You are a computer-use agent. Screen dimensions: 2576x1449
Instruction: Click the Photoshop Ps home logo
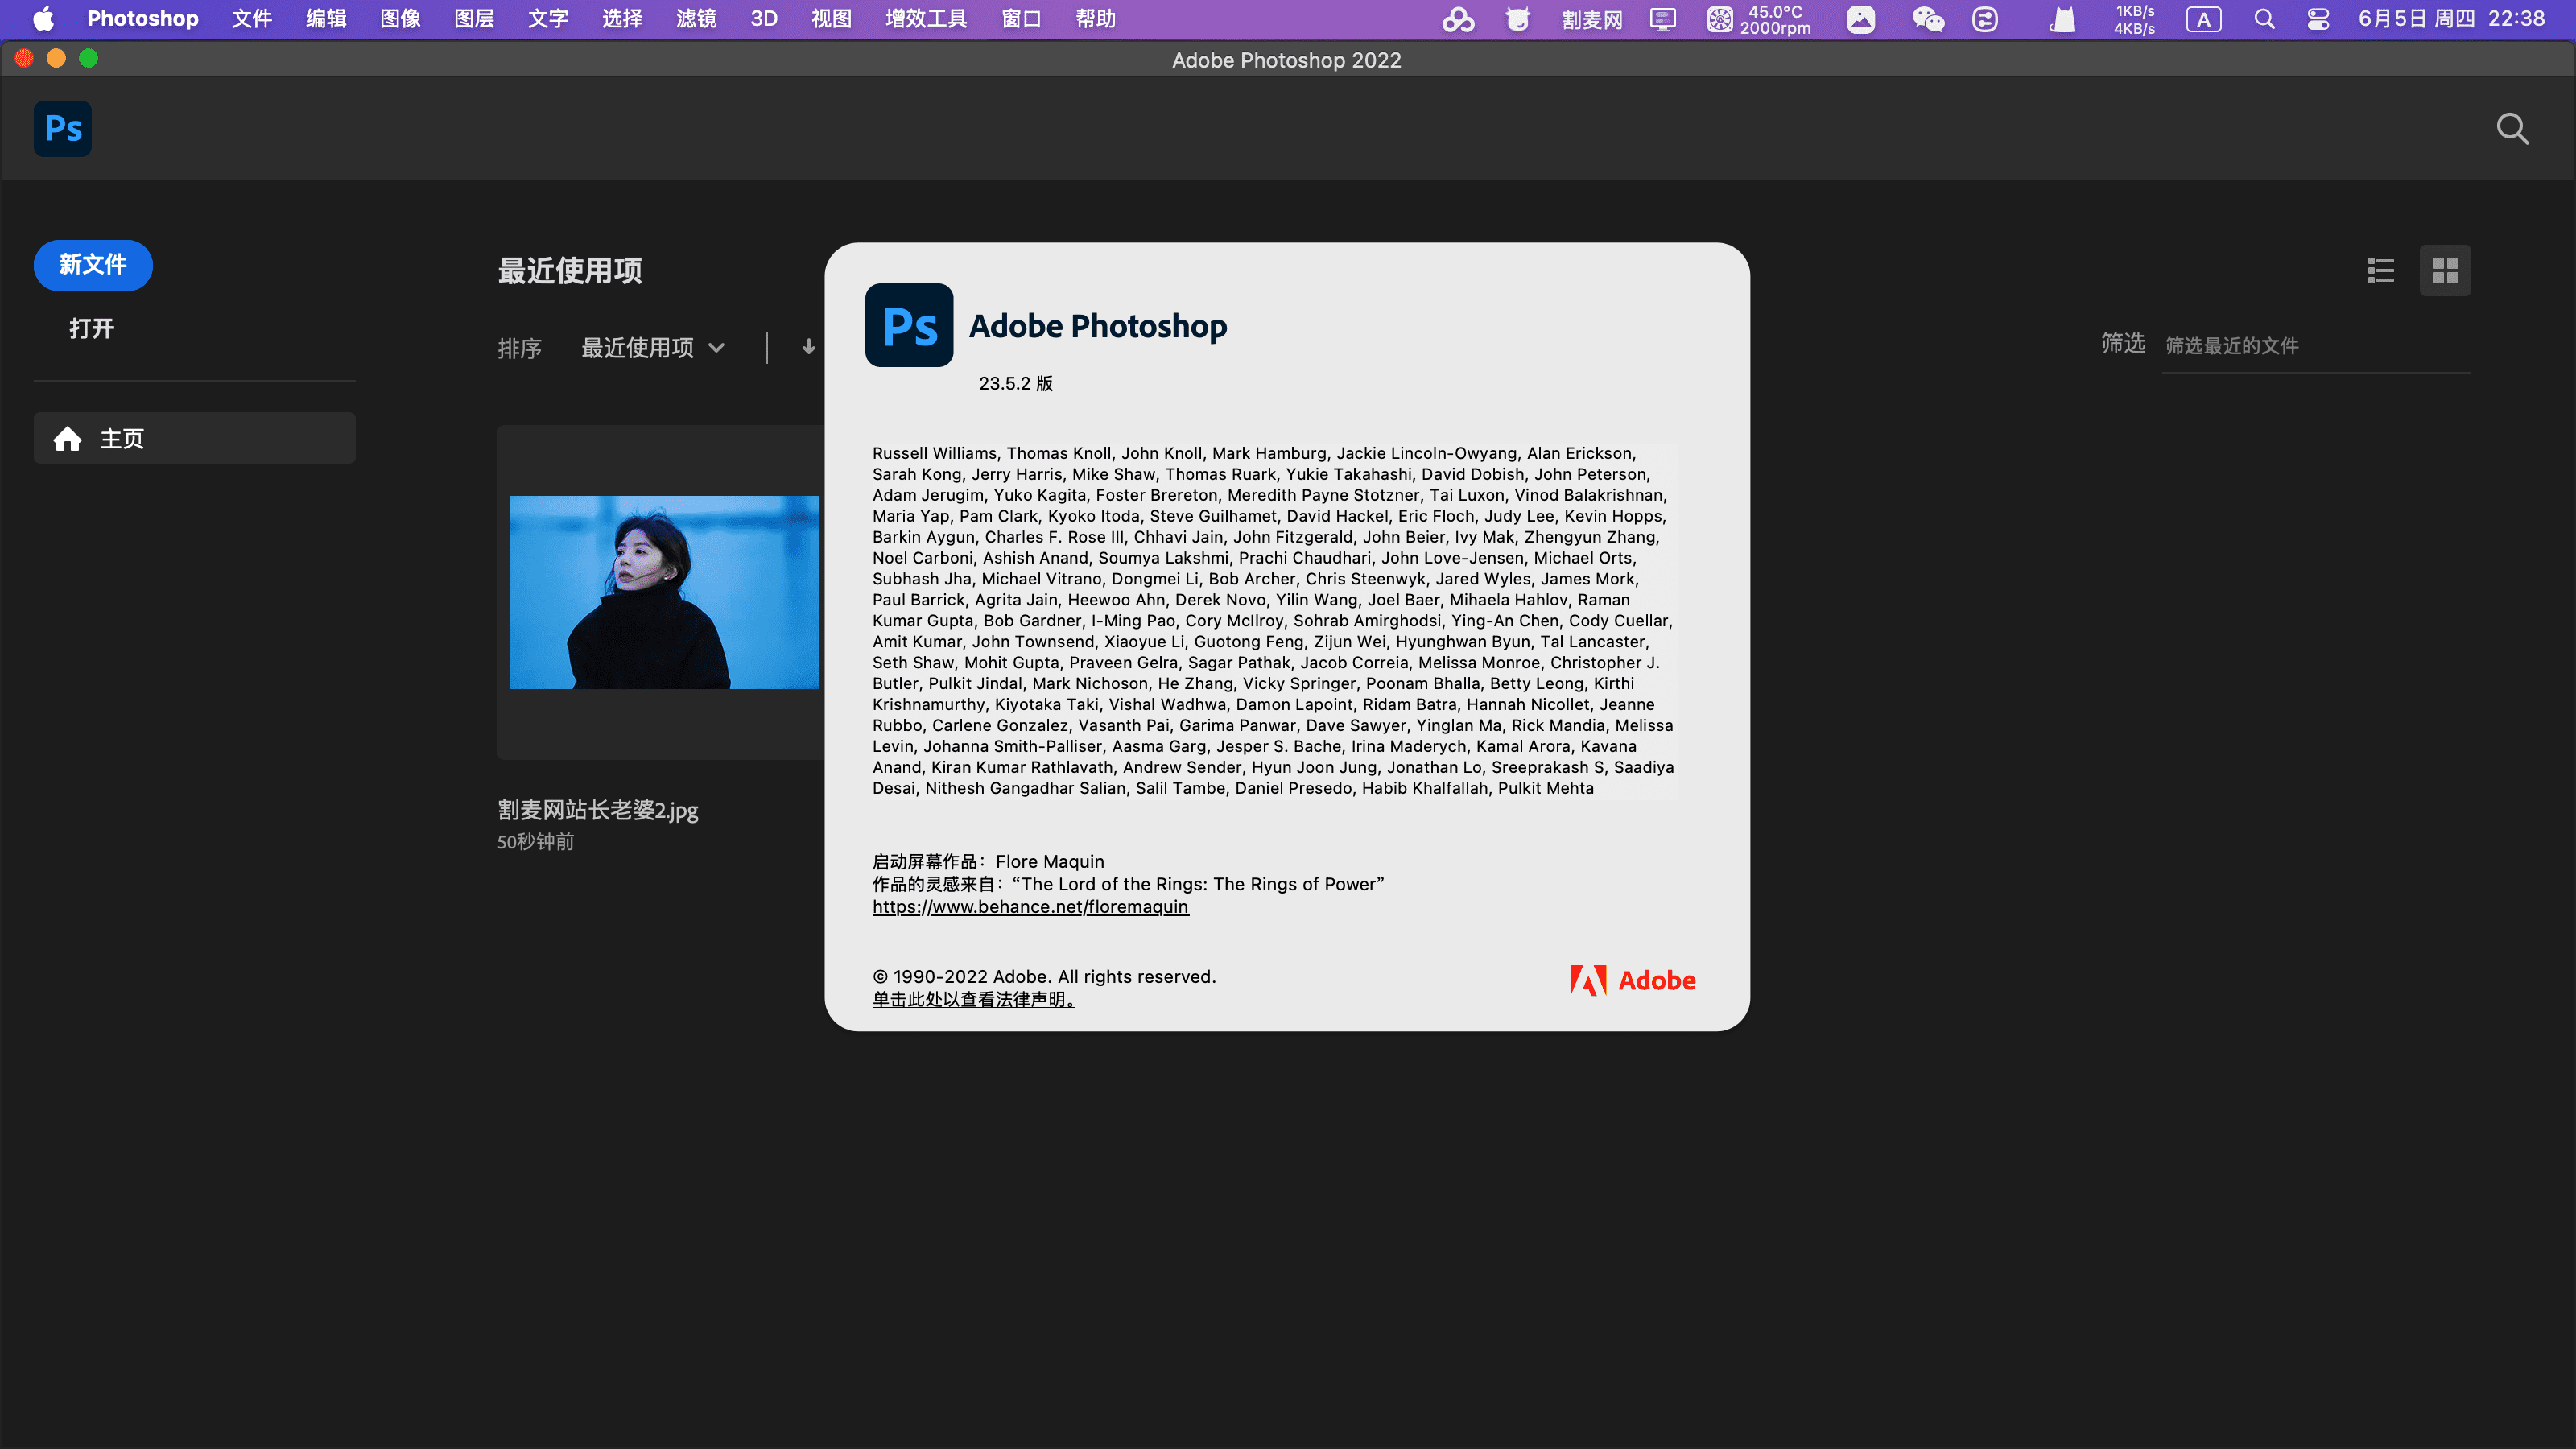click(x=62, y=128)
